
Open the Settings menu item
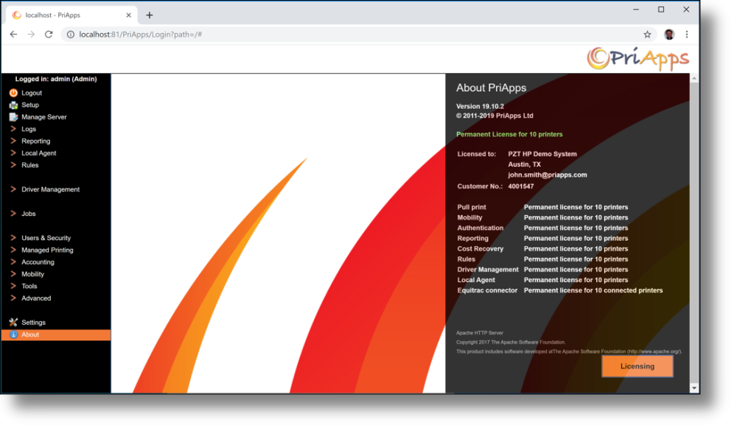33,323
